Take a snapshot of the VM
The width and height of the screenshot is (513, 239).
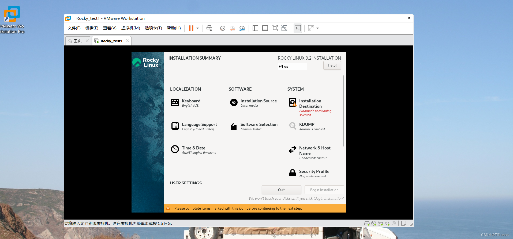pos(223,28)
